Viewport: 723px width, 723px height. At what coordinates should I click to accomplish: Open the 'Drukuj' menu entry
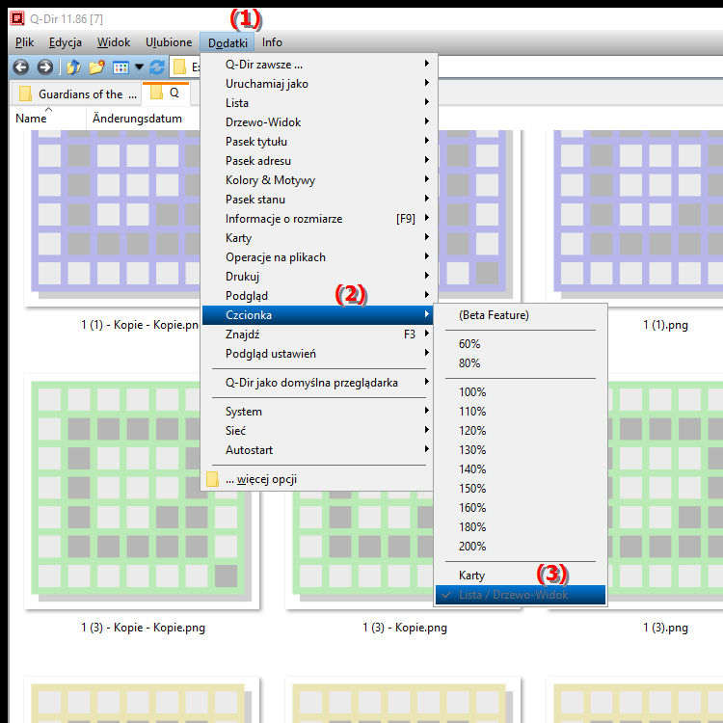pos(319,277)
